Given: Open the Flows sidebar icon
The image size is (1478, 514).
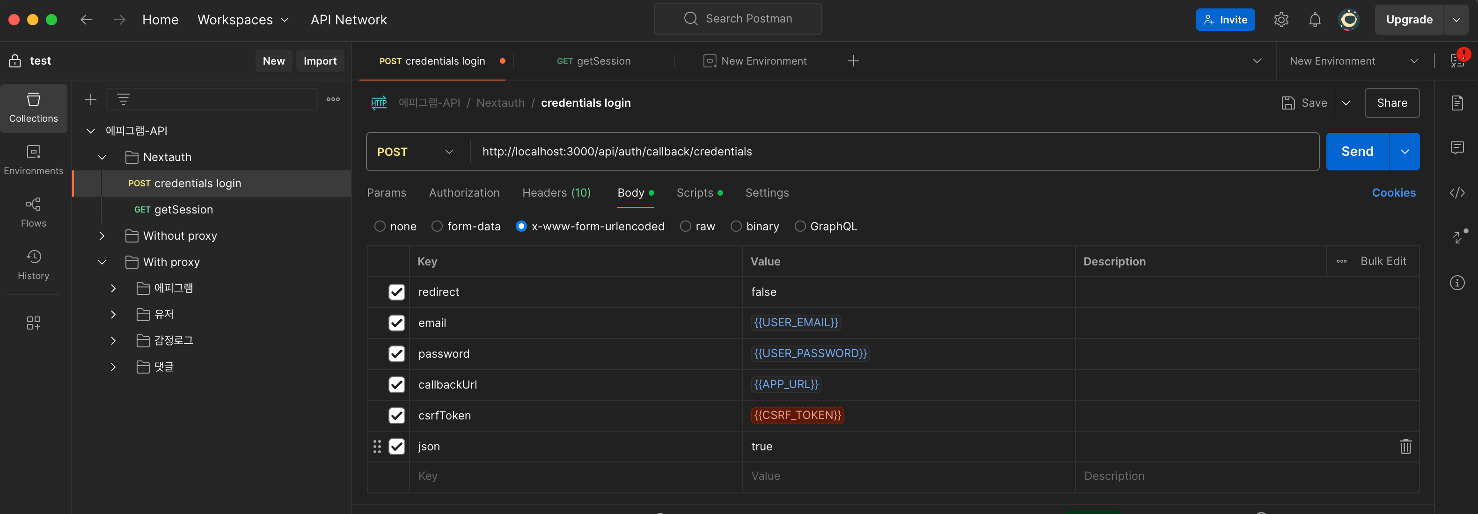Looking at the screenshot, I should pyautogui.click(x=33, y=212).
